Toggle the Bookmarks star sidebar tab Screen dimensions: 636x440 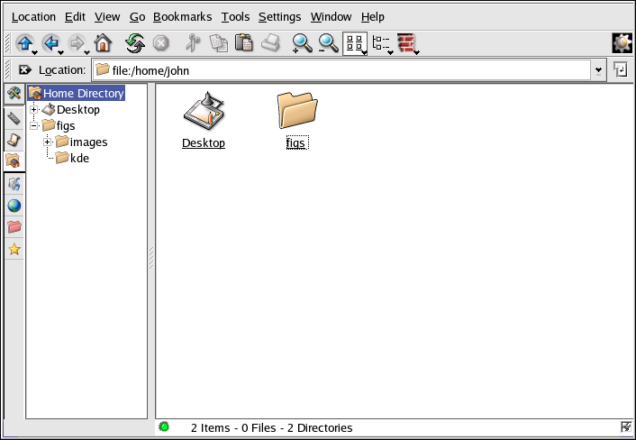[14, 250]
